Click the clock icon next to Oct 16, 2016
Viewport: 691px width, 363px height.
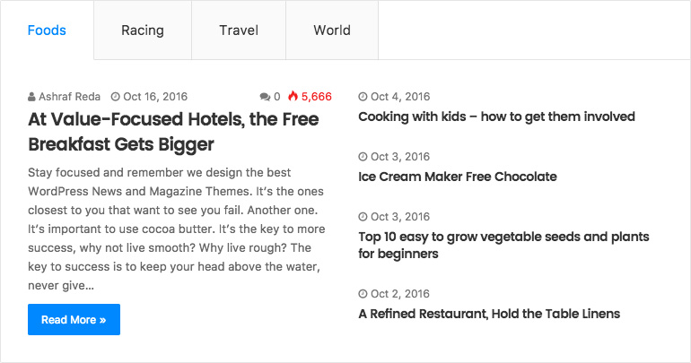(115, 97)
